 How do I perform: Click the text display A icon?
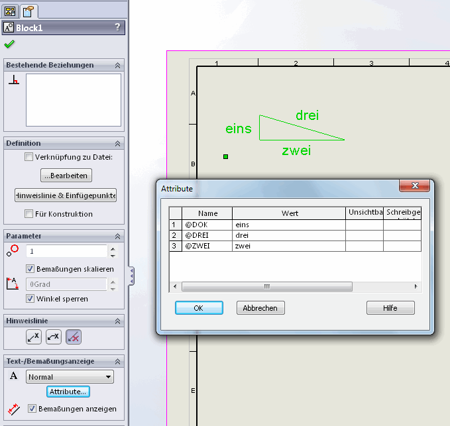pos(13,376)
